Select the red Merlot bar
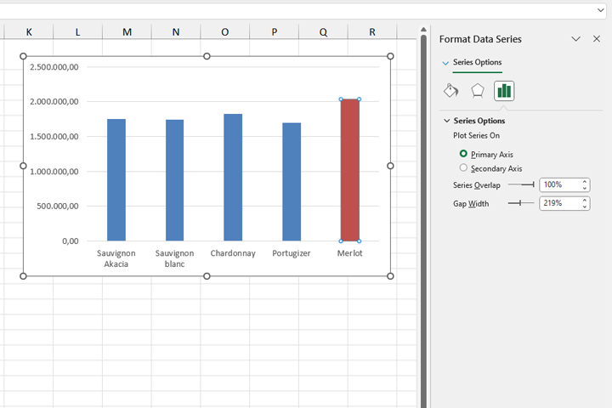The image size is (612, 408). coord(349,170)
